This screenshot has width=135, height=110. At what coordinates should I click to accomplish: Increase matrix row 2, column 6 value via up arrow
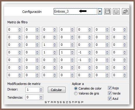pyautogui.click(x=107, y=36)
